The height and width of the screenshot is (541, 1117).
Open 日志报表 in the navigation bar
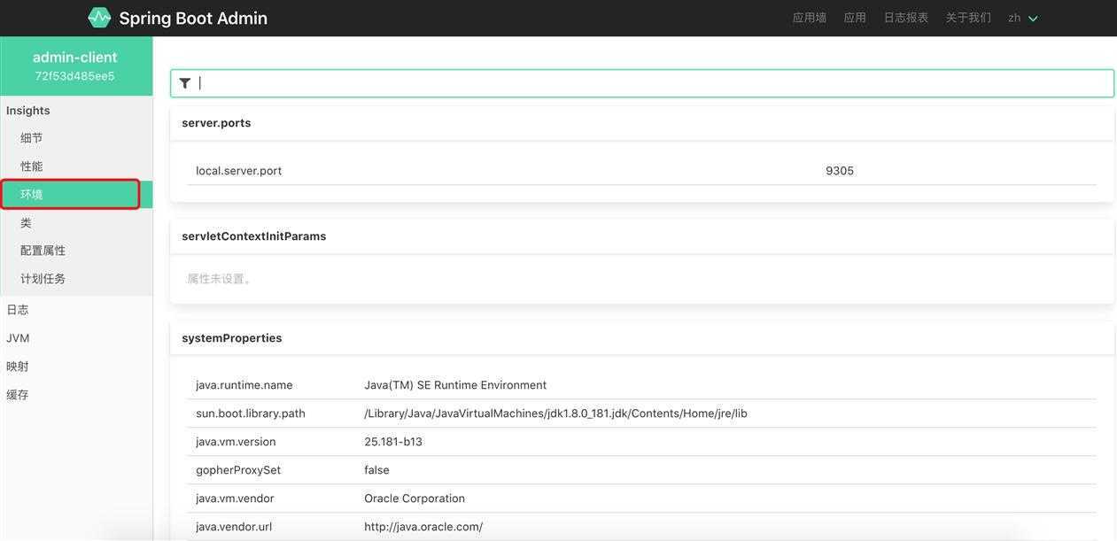pyautogui.click(x=905, y=18)
